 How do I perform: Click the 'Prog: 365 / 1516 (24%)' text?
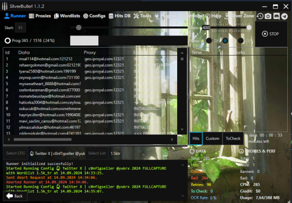click(x=33, y=41)
